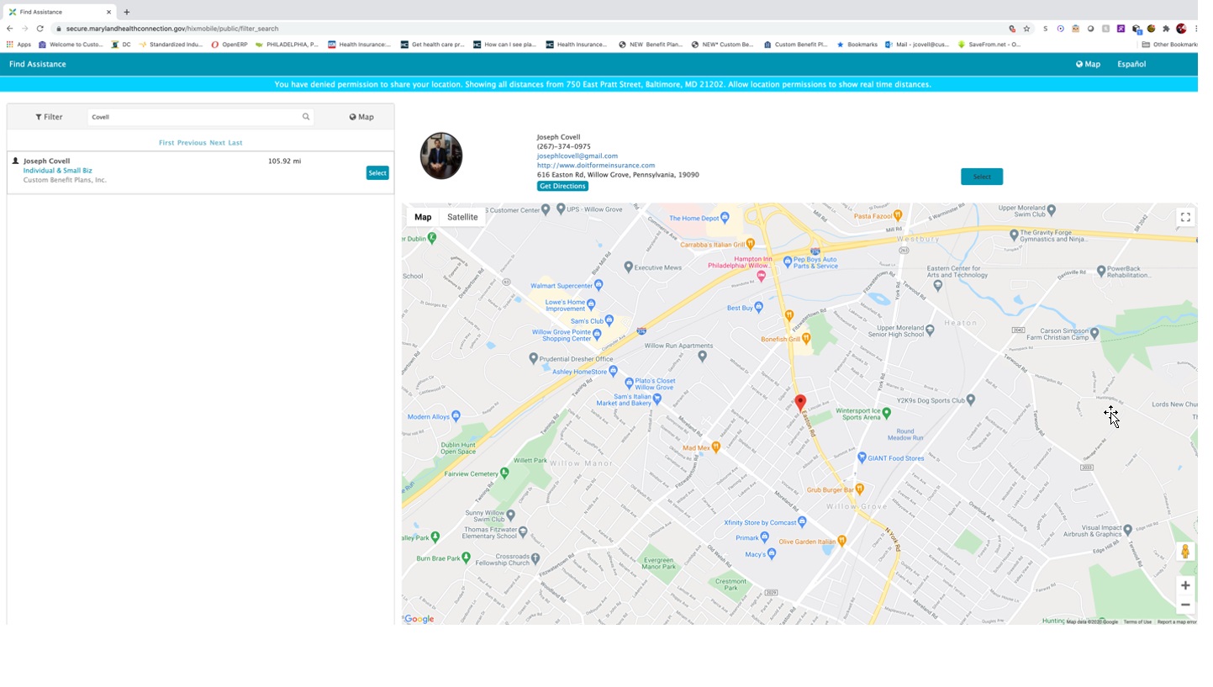The height and width of the screenshot is (687, 1213).
Task: Open a new tab with the plus icon
Action: coord(127,12)
